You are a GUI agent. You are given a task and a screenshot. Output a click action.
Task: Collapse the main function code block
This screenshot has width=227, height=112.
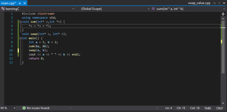tap(20, 38)
